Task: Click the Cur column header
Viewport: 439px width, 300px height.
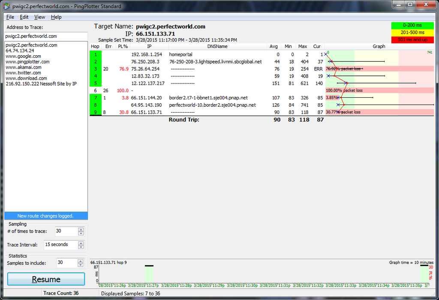Action: pos(317,46)
